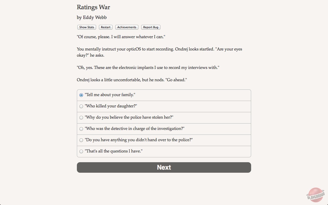Select the detective question radio button
The height and width of the screenshot is (205, 328).
(81, 129)
